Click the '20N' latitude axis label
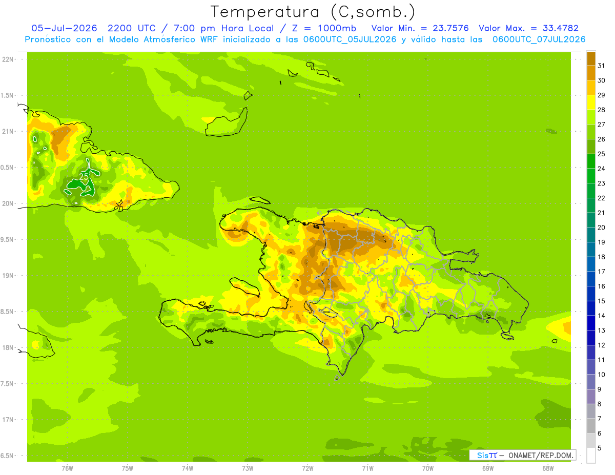The image size is (615, 475). tap(7, 203)
